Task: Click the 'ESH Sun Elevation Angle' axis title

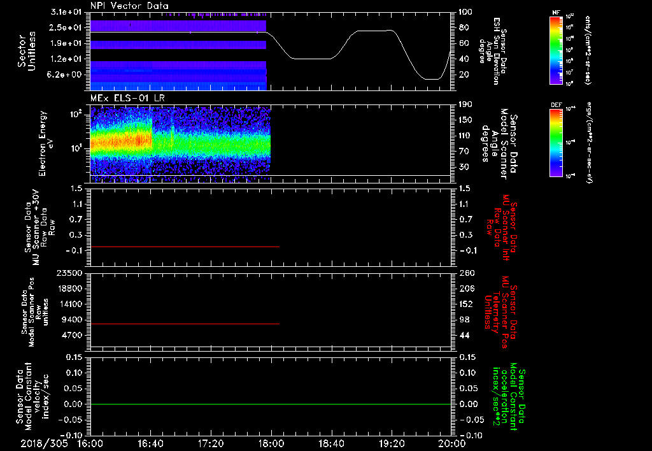Action: 493,51
